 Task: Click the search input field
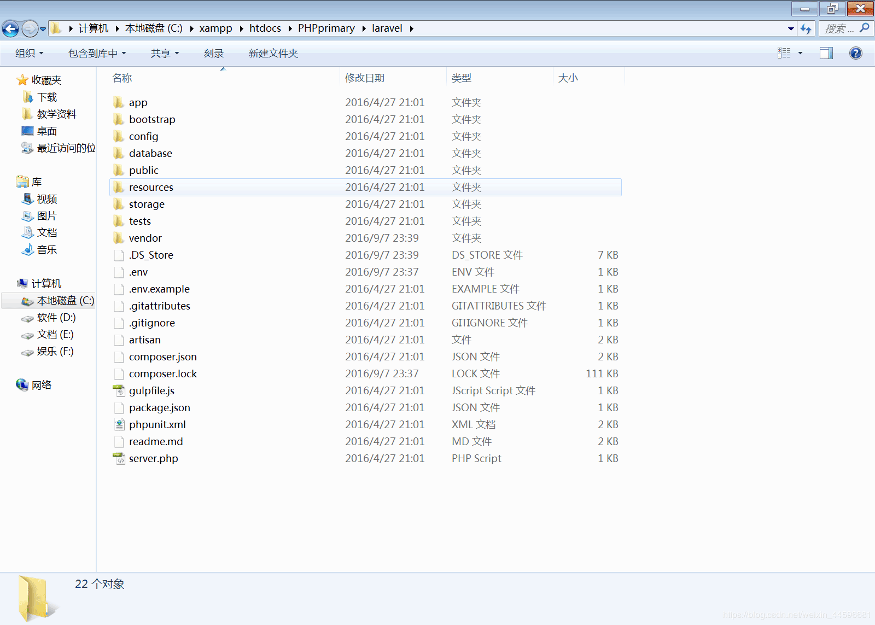click(839, 28)
